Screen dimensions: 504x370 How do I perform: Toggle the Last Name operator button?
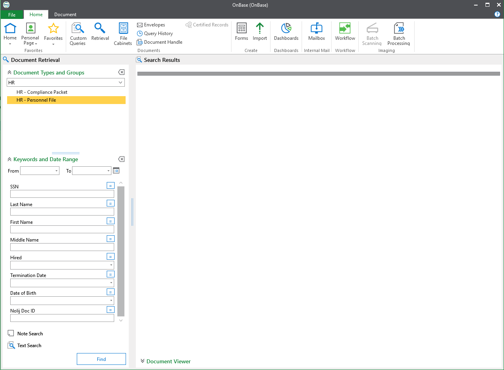111,203
